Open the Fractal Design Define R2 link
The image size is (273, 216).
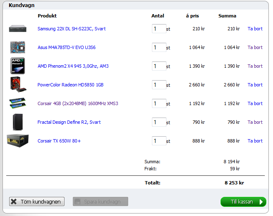click(69, 122)
